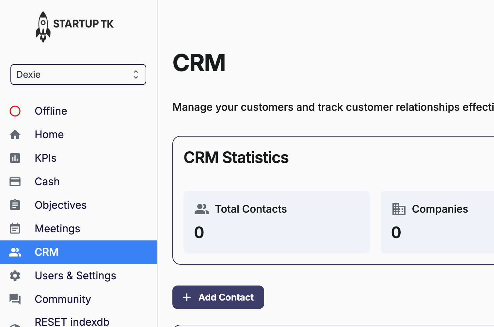Image resolution: width=494 pixels, height=327 pixels.
Task: Click the Startup TK rocket logo
Action: click(43, 26)
